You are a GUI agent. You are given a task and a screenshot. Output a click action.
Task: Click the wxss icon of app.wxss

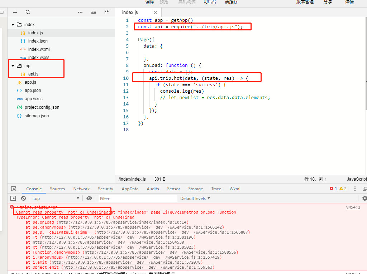coord(20,99)
